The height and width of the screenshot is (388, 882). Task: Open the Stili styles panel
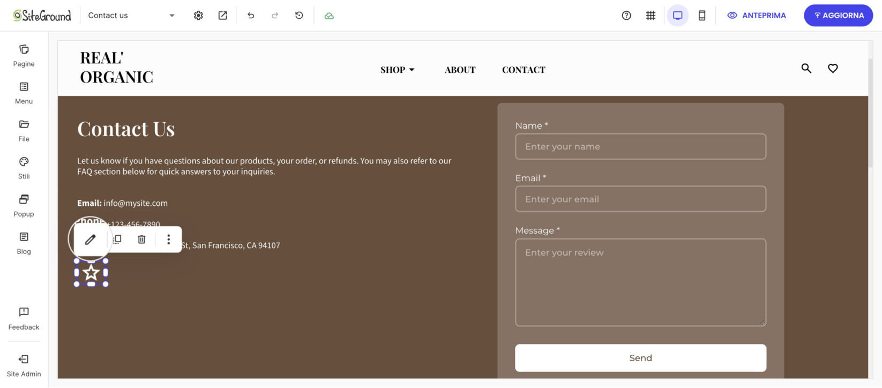[x=24, y=168]
